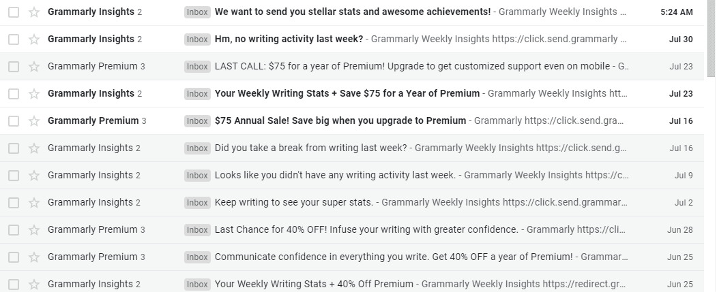Click Inbox label on 'LAST CALL' email
This screenshot has width=717, height=292.
pos(198,67)
